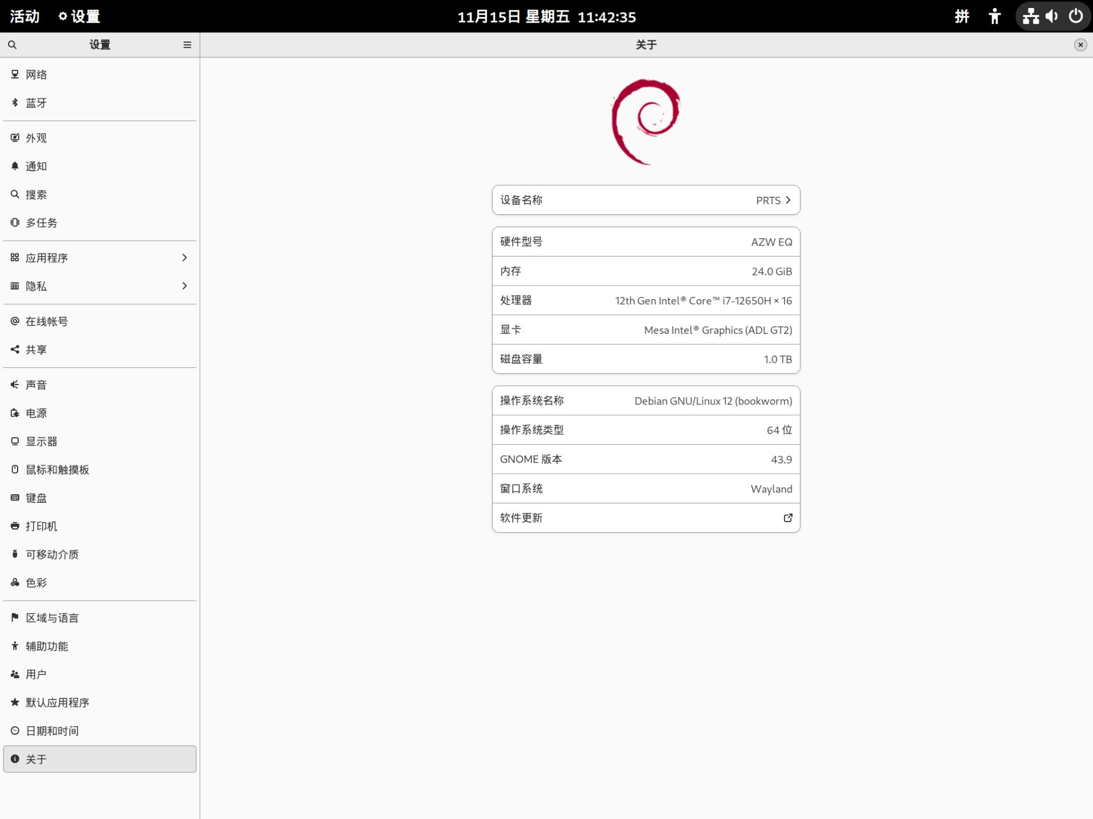Click the speaker icon beside 声音
Screen dimensions: 1093x819
click(x=15, y=384)
